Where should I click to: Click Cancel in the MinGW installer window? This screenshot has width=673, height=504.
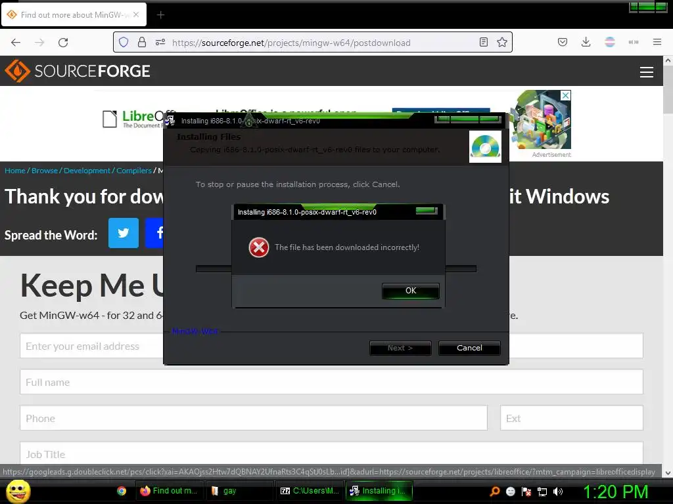tap(469, 348)
